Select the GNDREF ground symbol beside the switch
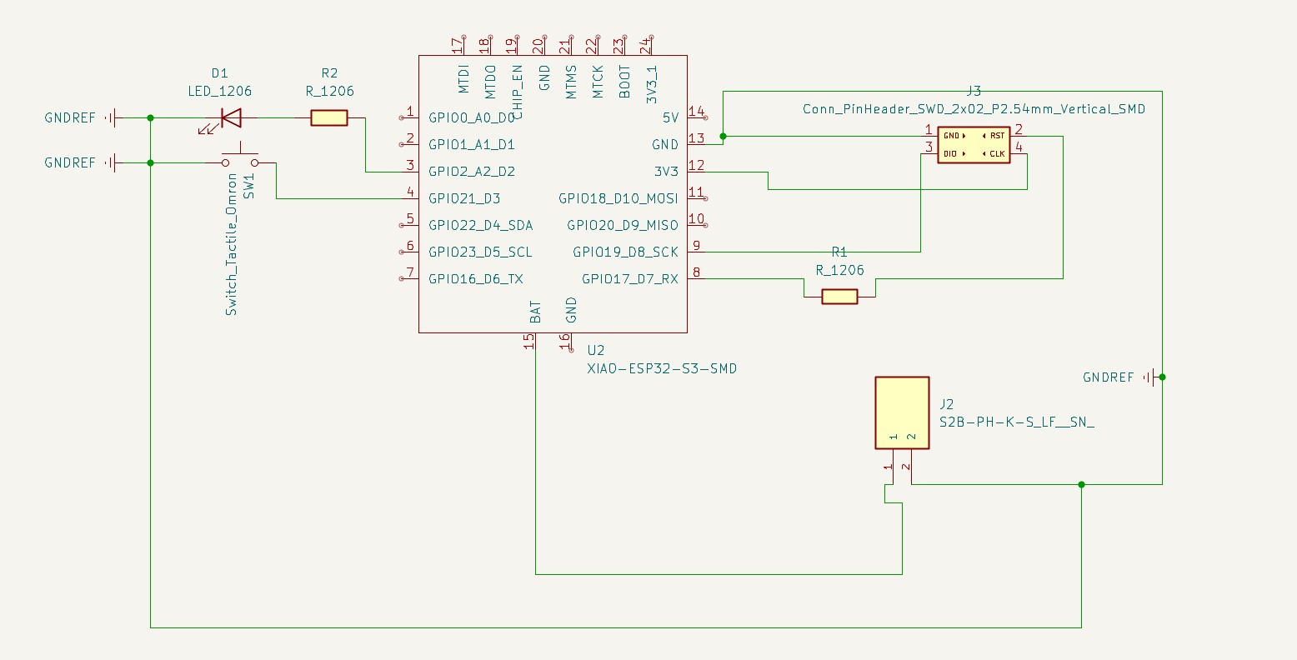1297x660 pixels. point(110,163)
